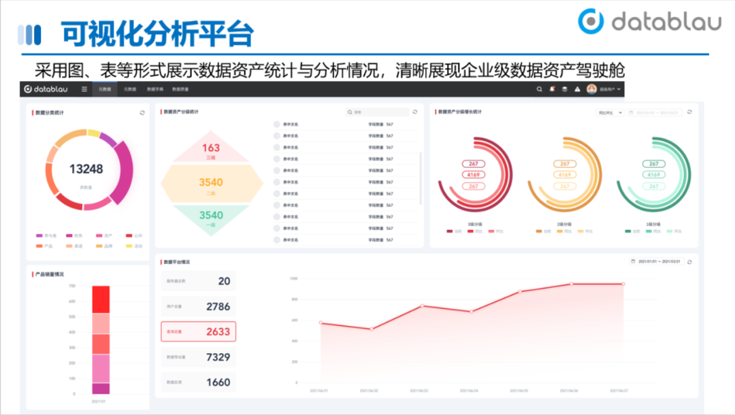Select the highlighted 2633 stat card

[x=198, y=331]
